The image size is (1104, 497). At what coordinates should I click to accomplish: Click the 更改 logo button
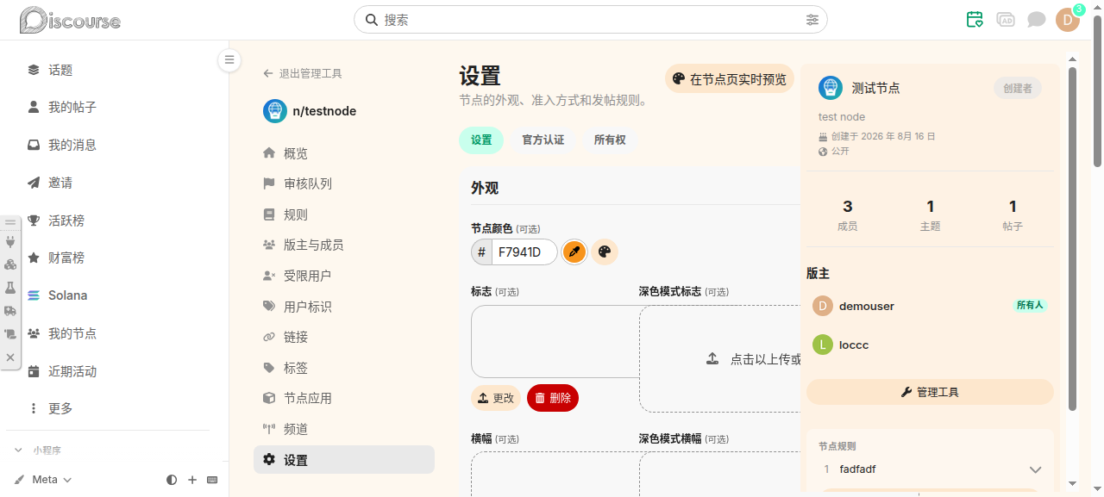(496, 398)
